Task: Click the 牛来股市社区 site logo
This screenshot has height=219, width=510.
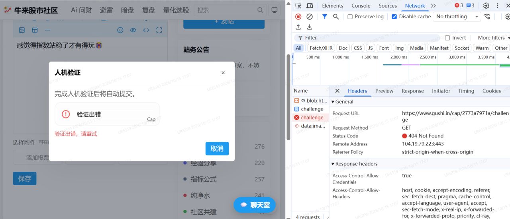Action: [x=31, y=10]
